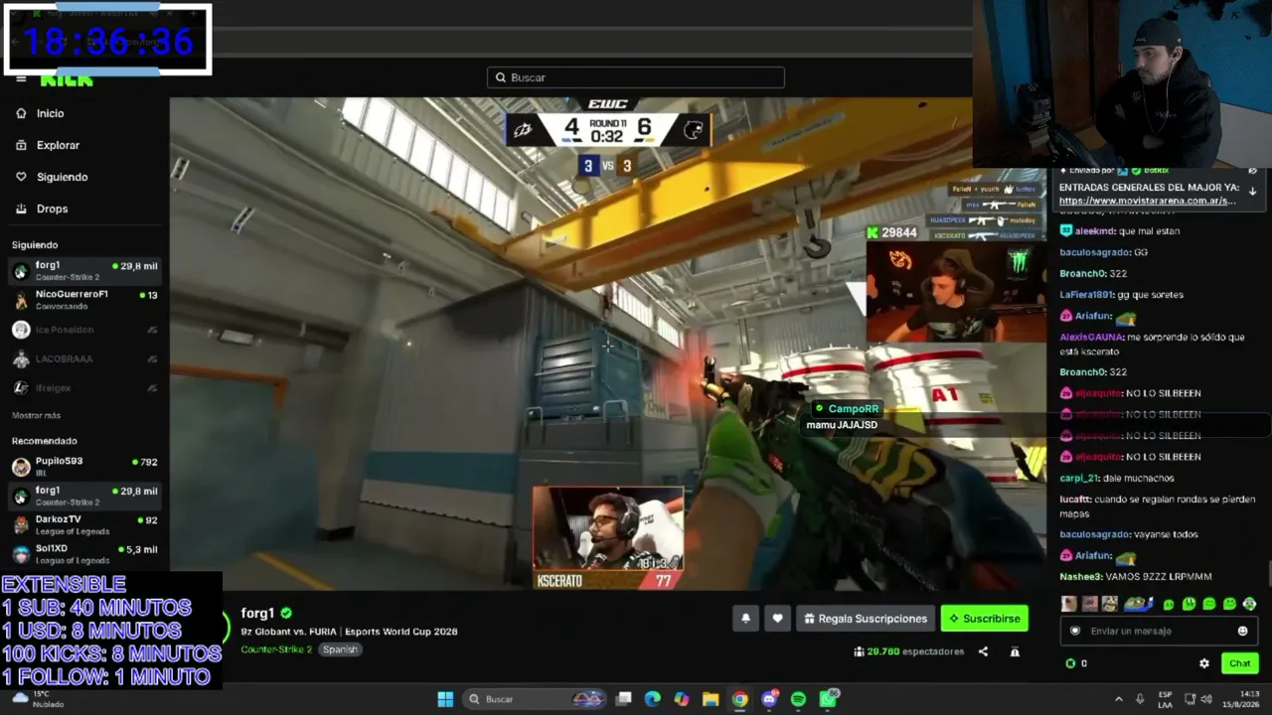1272x715 pixels.
Task: Open Task View from taskbar
Action: [x=624, y=699]
